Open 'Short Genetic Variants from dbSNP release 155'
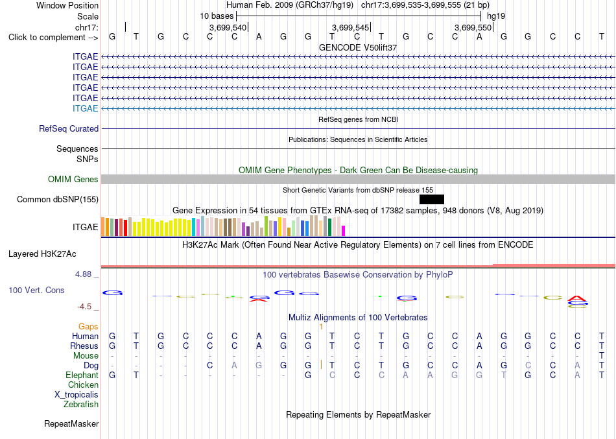 358,190
